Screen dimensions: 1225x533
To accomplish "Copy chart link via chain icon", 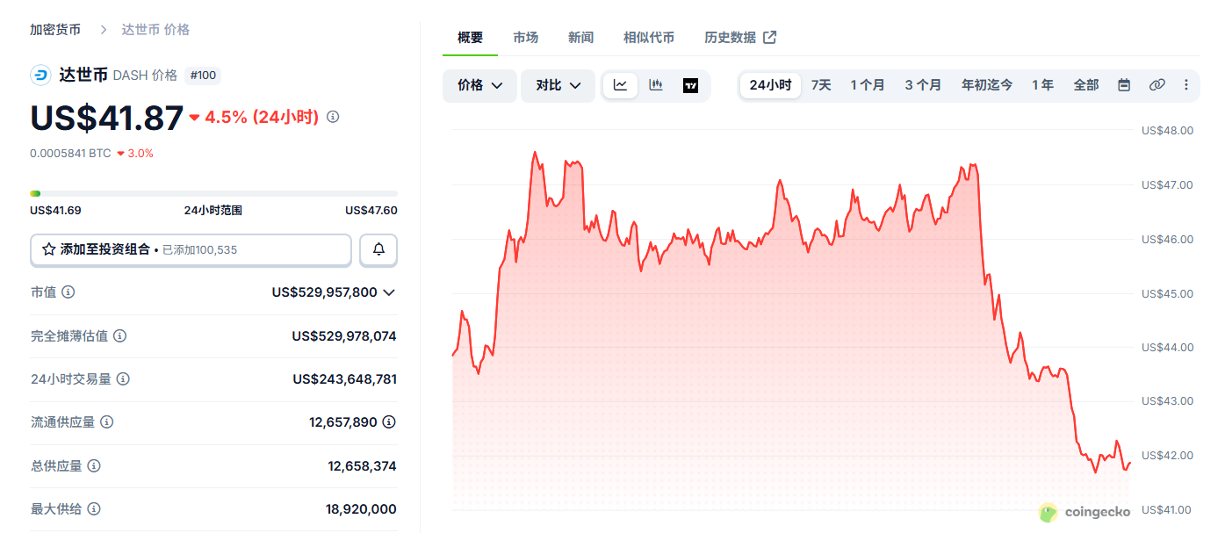I will coord(1157,85).
